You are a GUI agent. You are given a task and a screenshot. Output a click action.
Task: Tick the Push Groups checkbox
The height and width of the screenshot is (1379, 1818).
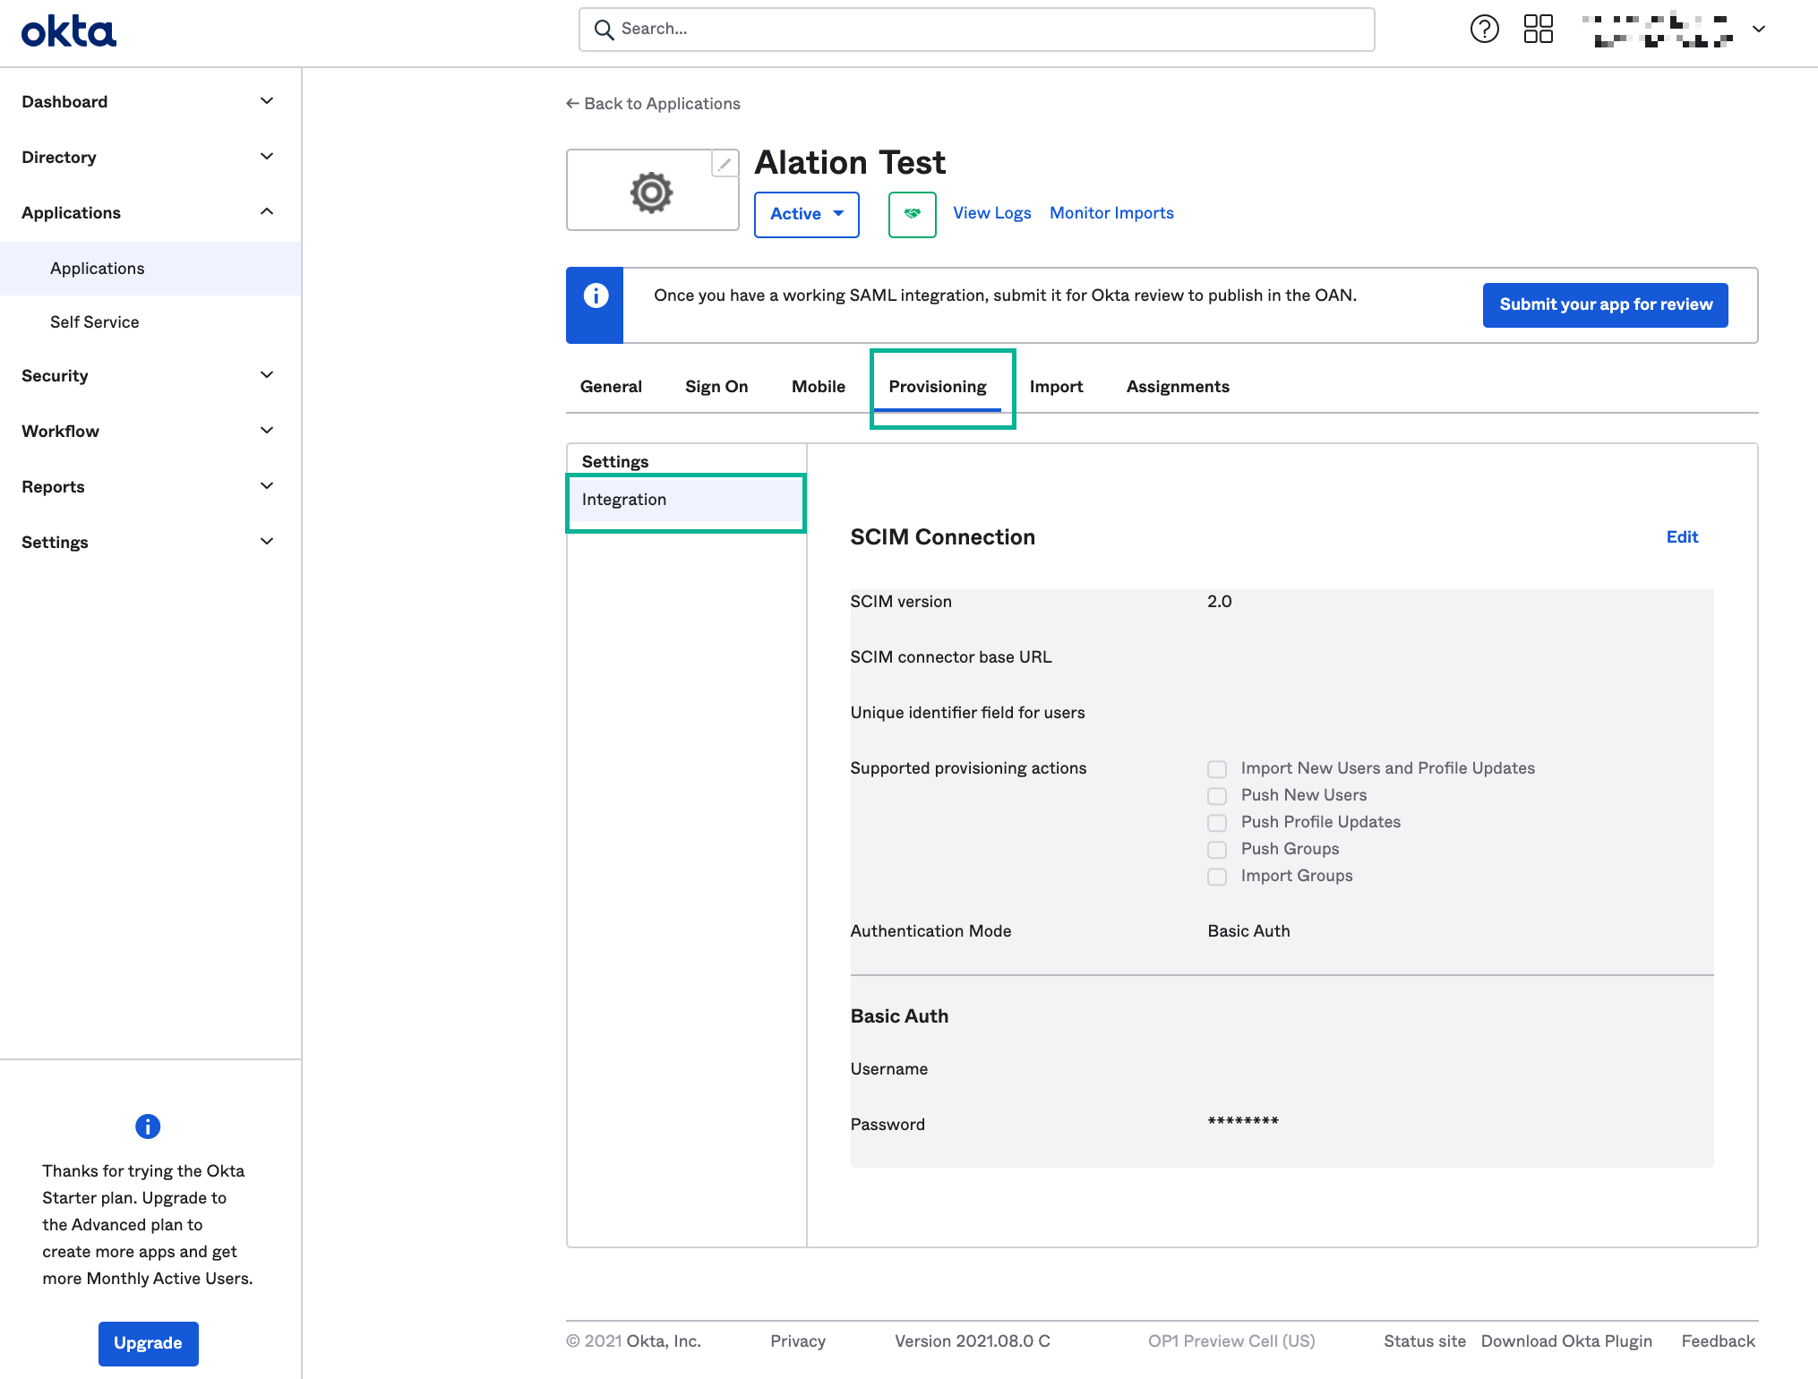click(1216, 850)
